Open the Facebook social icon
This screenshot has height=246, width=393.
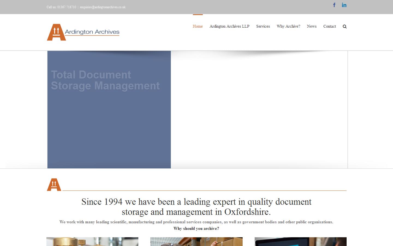point(334,5)
